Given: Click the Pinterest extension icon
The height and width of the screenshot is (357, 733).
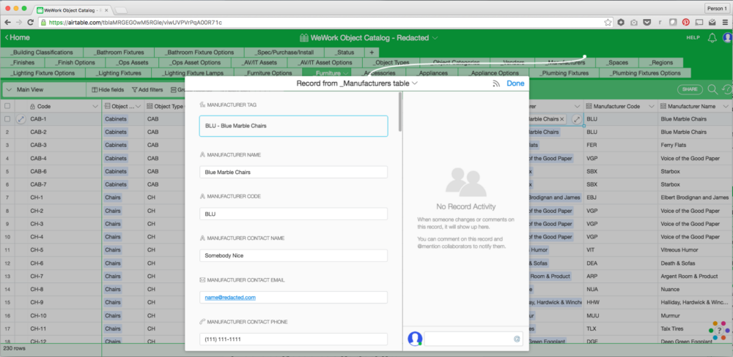Looking at the screenshot, I should pos(685,22).
